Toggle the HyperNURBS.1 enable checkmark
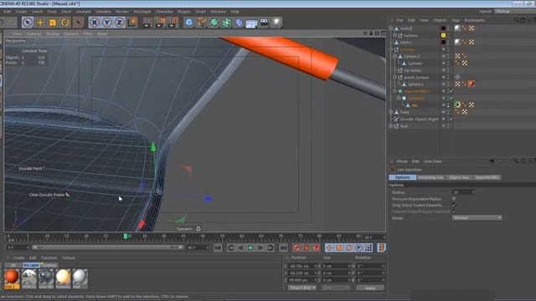Screen dimensions: 536x301 click(x=451, y=91)
